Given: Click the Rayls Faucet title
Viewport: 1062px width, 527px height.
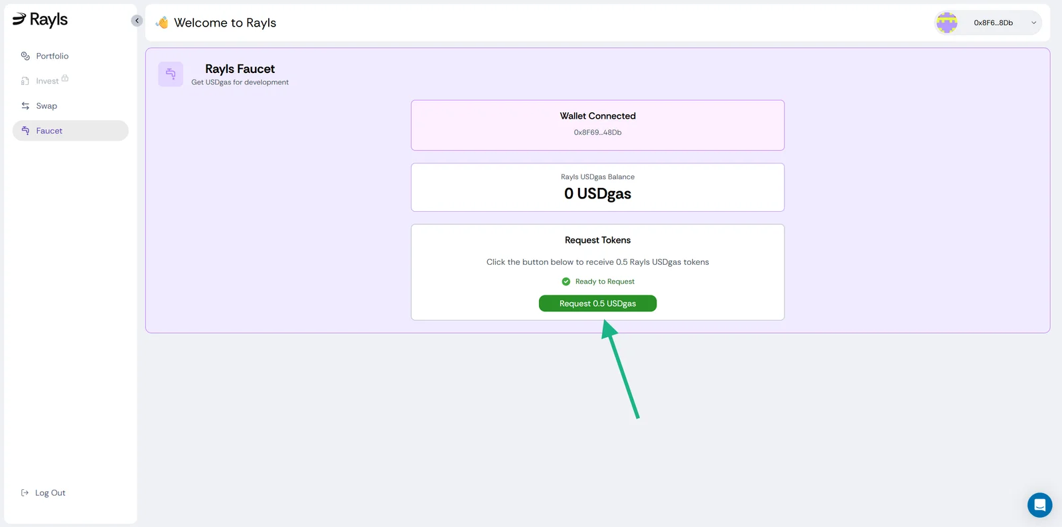Looking at the screenshot, I should (240, 69).
